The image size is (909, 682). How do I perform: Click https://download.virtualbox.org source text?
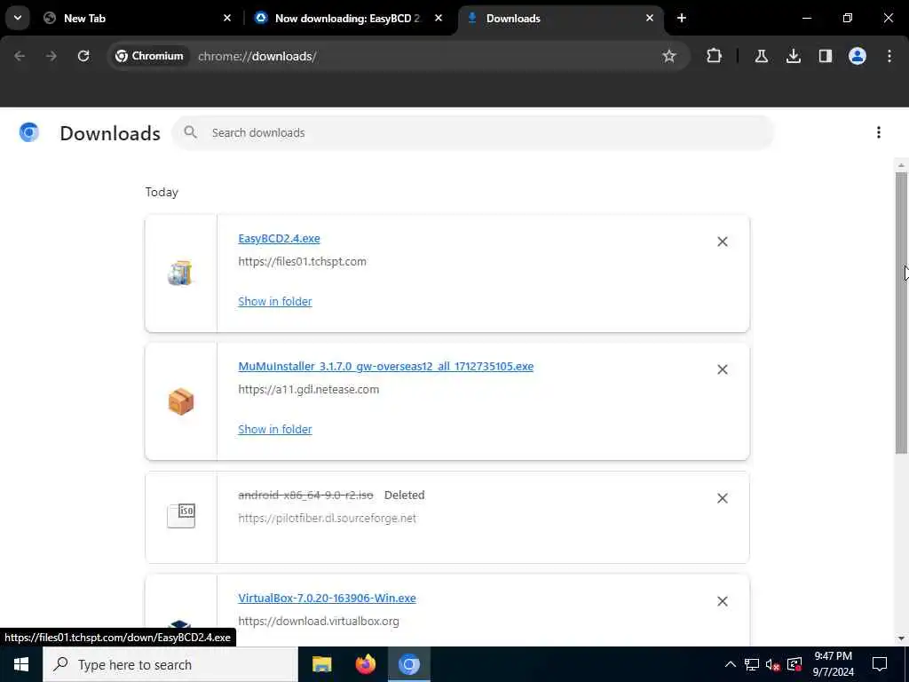(319, 622)
